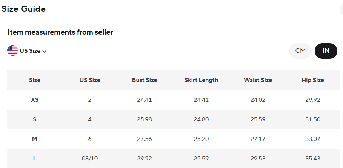Click the US Size column header
343x168 pixels.
point(90,80)
